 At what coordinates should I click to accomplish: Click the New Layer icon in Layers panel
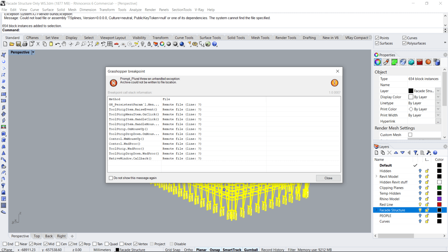pos(376,153)
